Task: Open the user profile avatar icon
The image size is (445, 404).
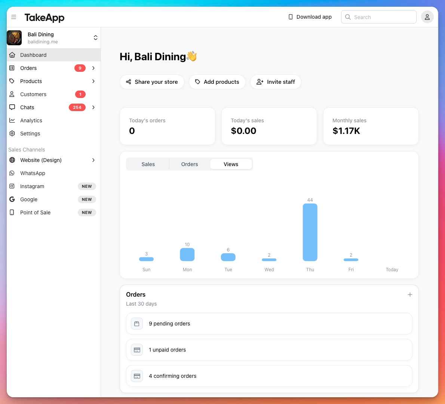Action: (427, 17)
